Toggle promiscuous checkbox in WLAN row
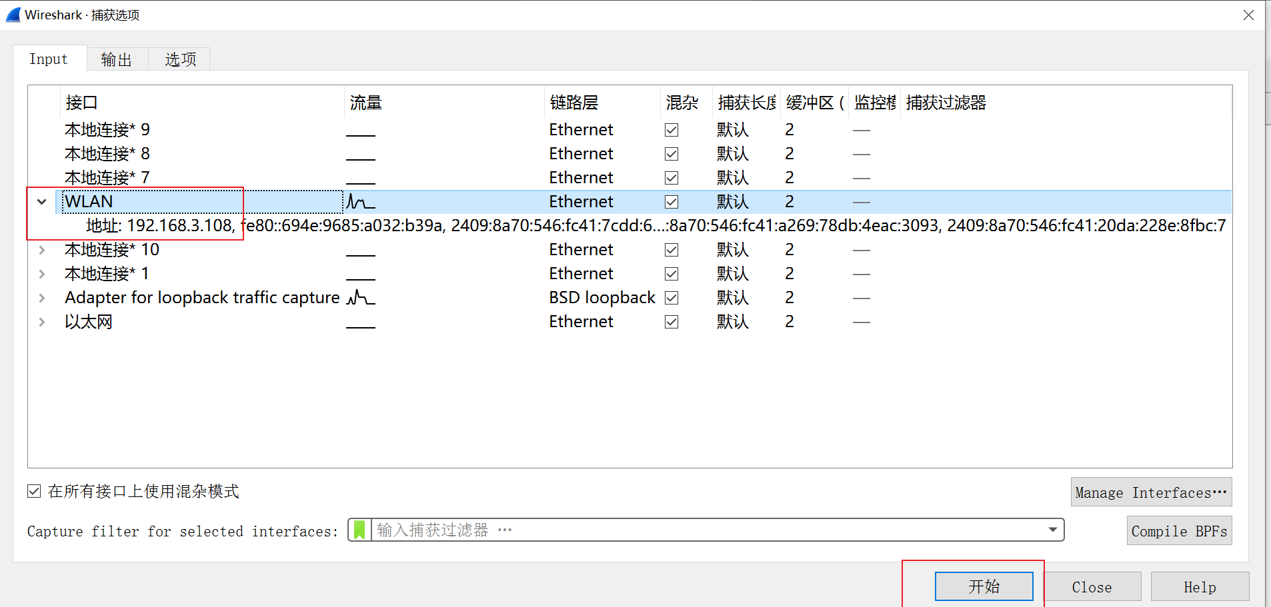 [672, 202]
